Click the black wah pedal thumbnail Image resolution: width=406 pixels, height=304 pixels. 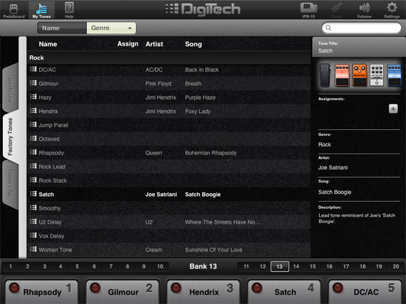326,75
